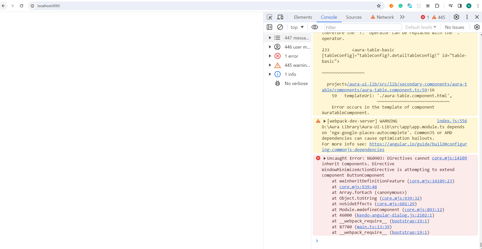Reload the localhost page
Viewport: 482px width, 249px height.
click(22, 6)
